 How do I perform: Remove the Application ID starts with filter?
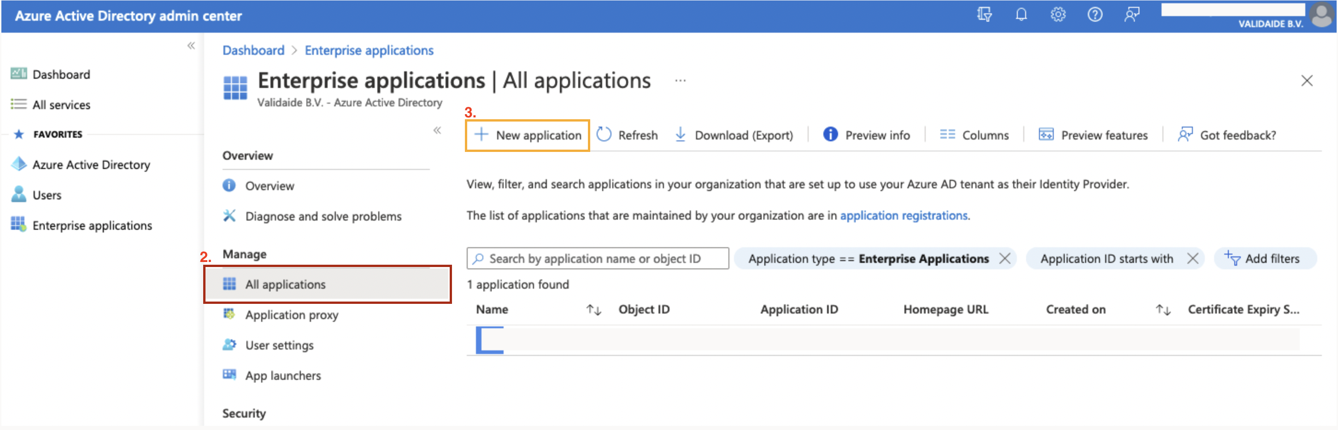pyautogui.click(x=1192, y=258)
